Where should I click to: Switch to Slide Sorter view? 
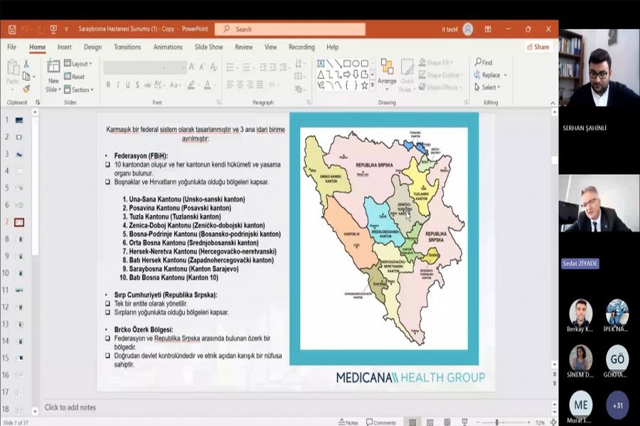click(430, 422)
